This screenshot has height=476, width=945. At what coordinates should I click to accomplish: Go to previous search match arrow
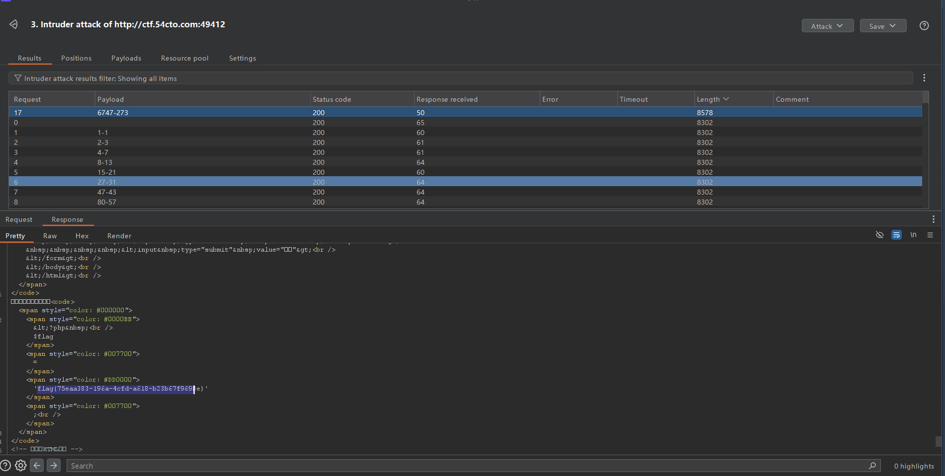(37, 466)
